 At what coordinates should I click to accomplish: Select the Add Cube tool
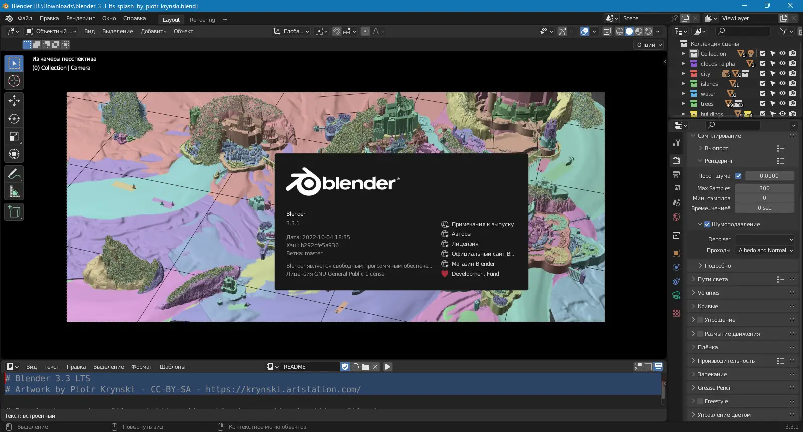coord(14,212)
